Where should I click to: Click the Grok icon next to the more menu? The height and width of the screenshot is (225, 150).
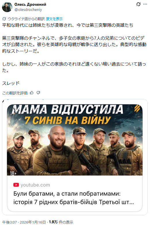point(138,4)
